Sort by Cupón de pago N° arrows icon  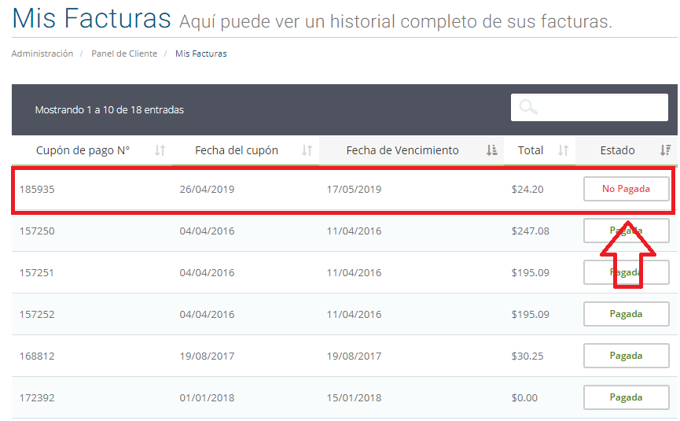160,150
